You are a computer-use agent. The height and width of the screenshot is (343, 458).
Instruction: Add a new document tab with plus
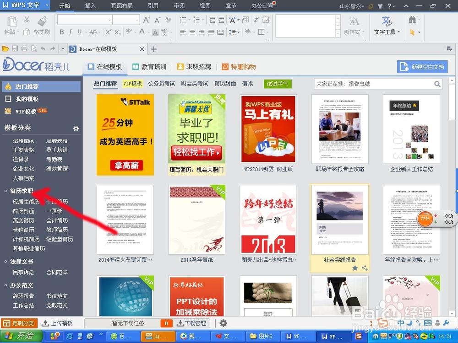[153, 49]
